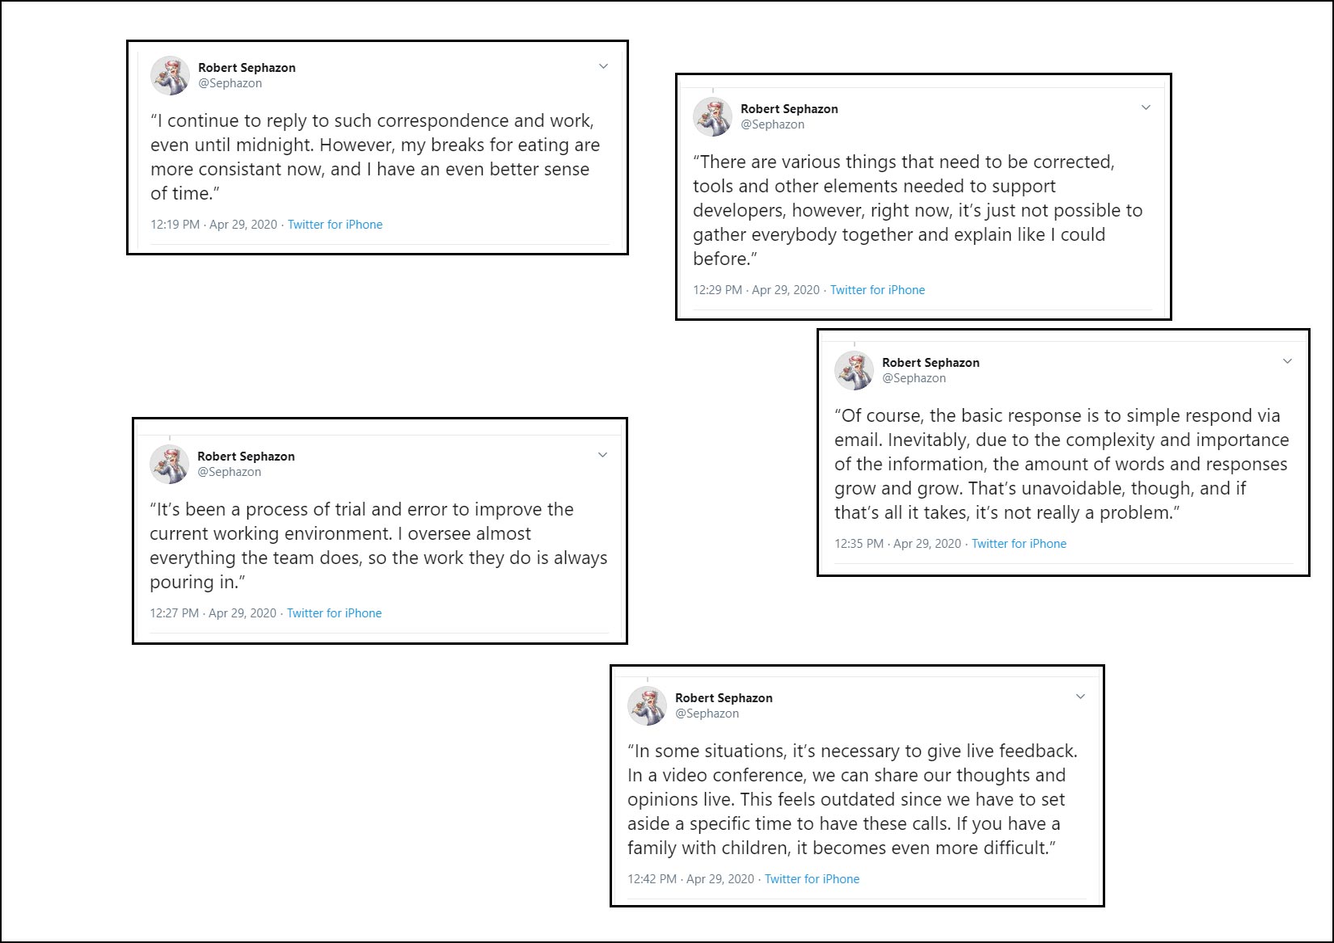Image resolution: width=1334 pixels, height=943 pixels.
Task: Click the Robert Sephazon name on the 12:29 PM tweet
Action: [x=789, y=109]
